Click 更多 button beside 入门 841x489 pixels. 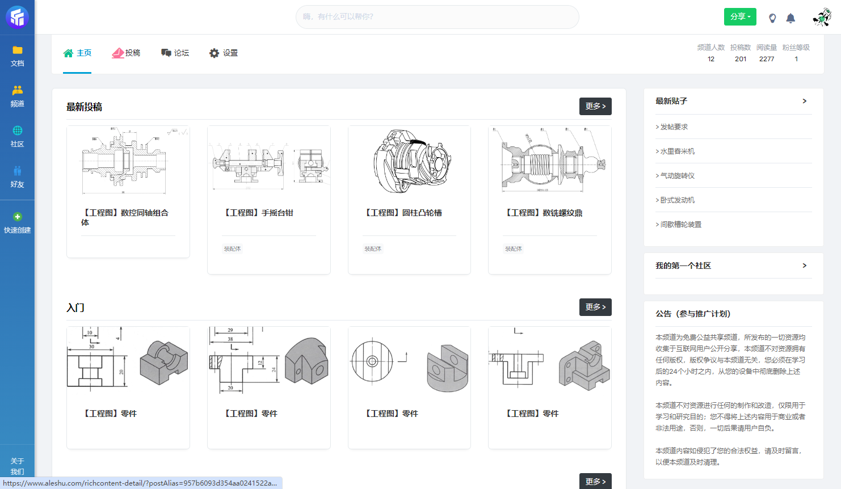point(595,307)
